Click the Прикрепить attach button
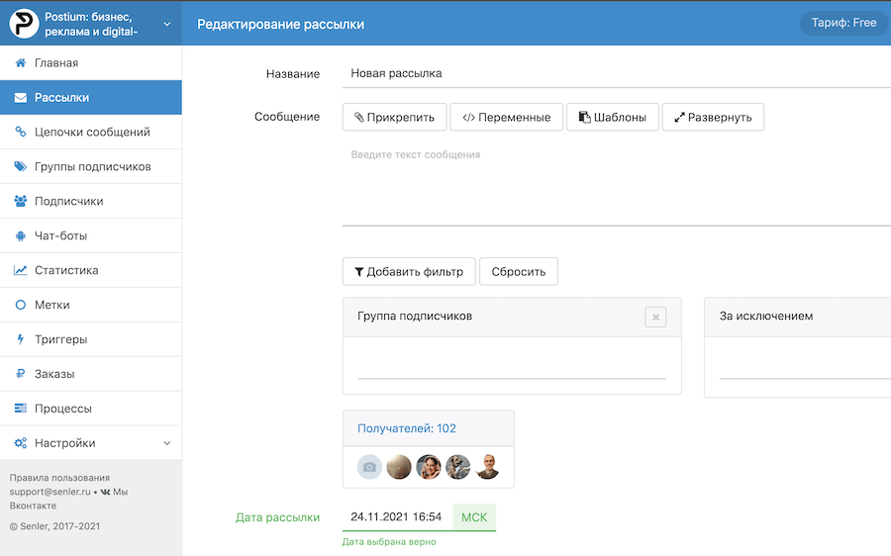The image size is (891, 556). click(x=394, y=117)
